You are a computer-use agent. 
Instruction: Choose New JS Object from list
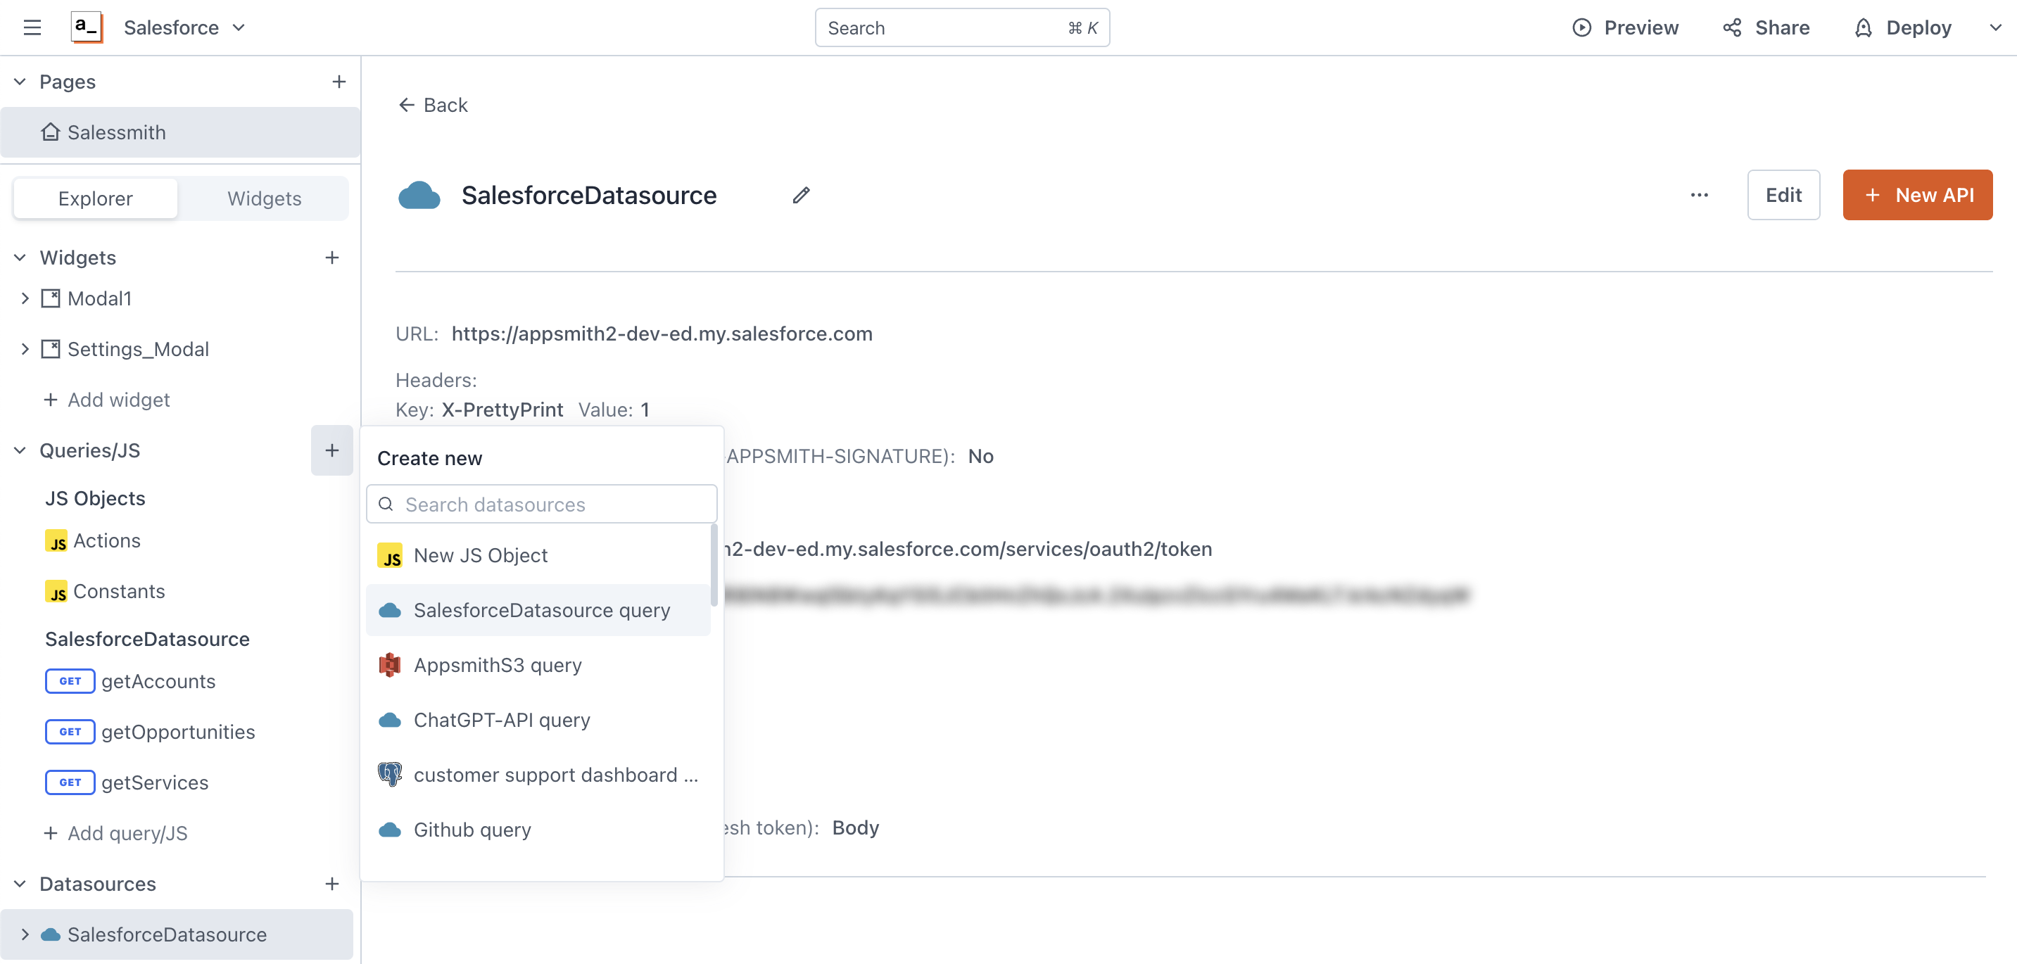480,555
